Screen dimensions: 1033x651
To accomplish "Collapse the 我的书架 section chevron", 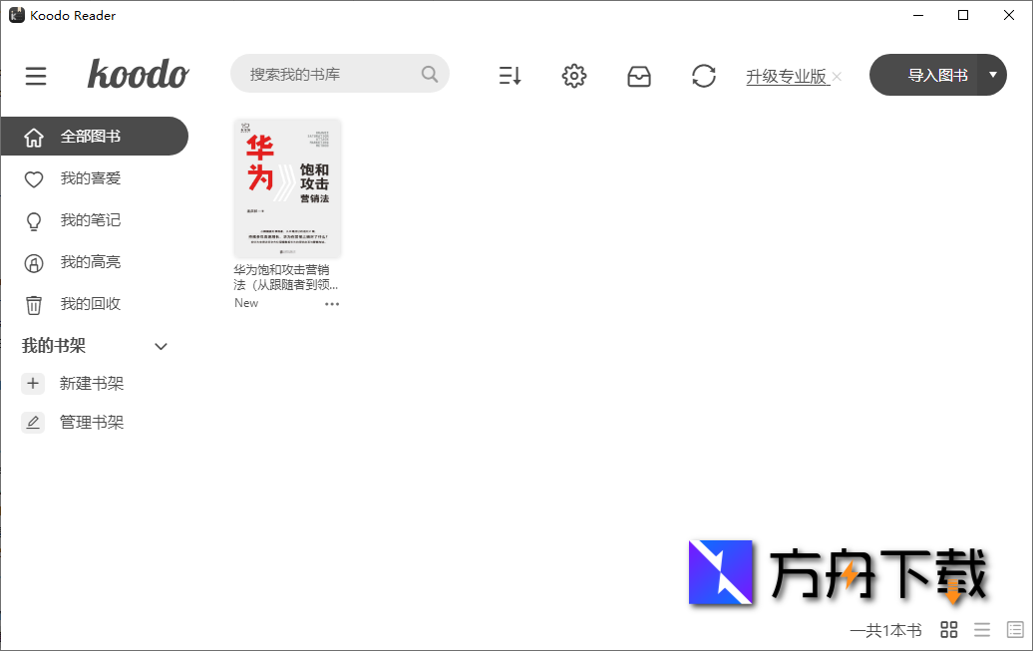I will pyautogui.click(x=161, y=346).
